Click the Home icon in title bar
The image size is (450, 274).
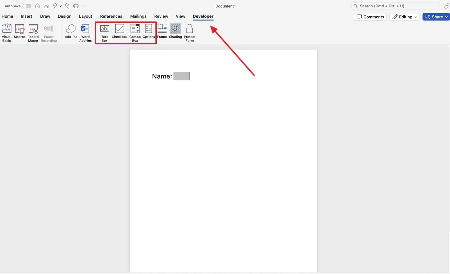pyautogui.click(x=37, y=6)
